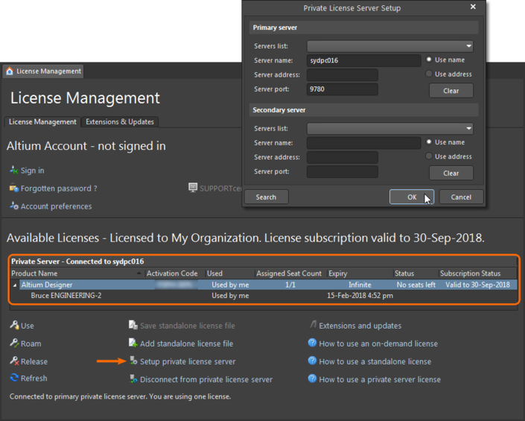Click the Roam license icon
The image size is (525, 421).
click(14, 344)
